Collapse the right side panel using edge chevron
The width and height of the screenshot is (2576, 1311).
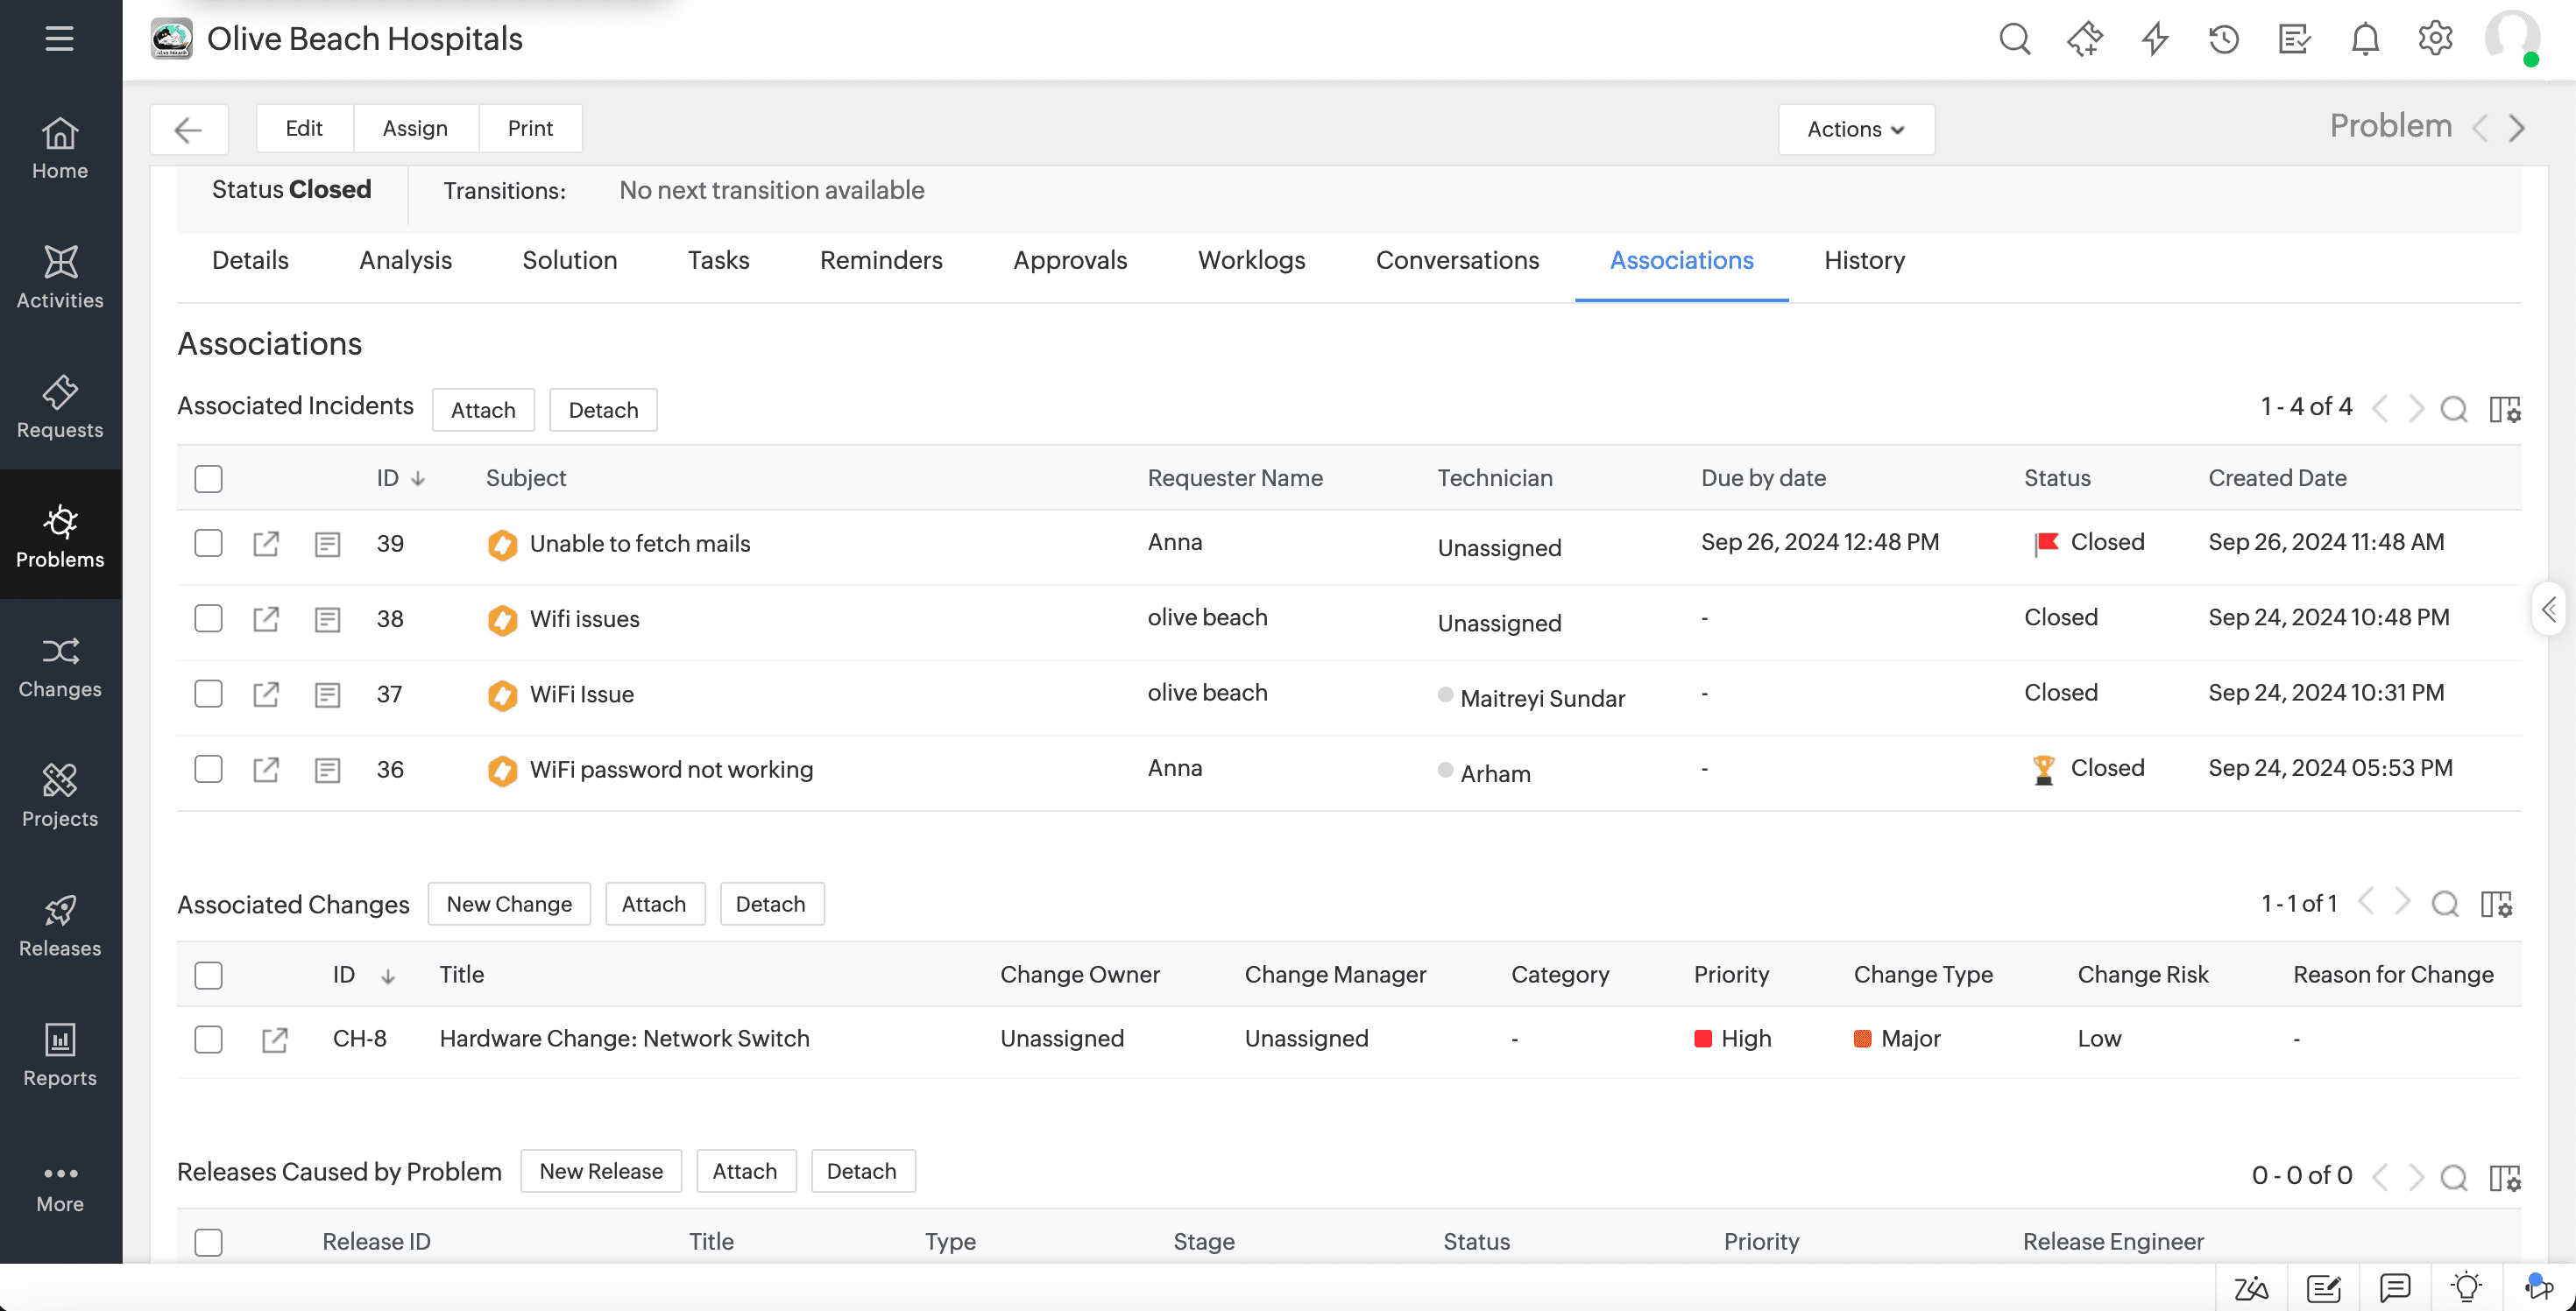pos(2550,608)
